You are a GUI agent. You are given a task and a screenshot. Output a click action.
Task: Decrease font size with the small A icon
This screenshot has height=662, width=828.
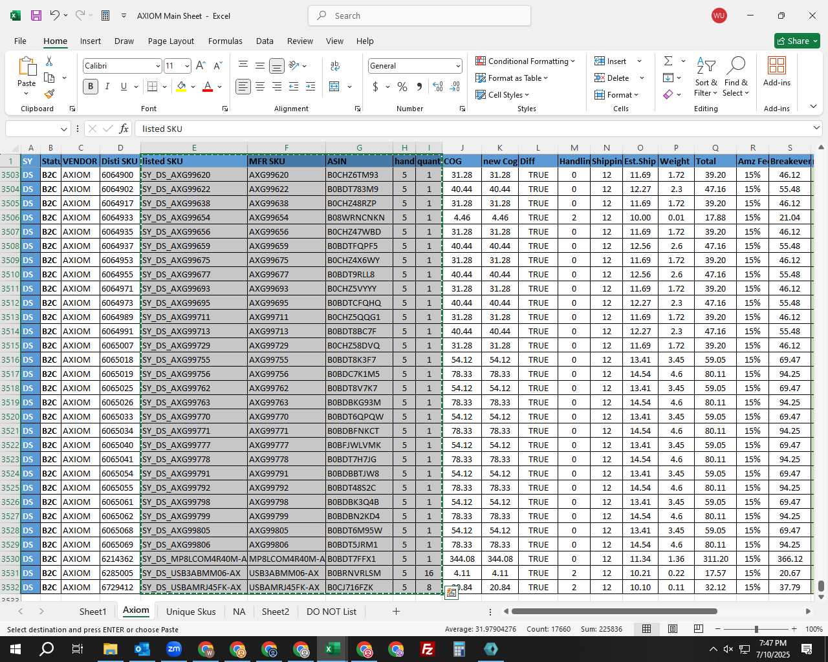coord(217,65)
